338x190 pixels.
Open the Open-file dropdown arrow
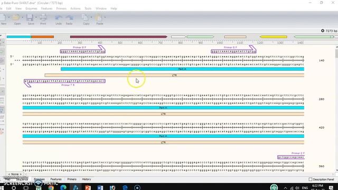point(22,17)
